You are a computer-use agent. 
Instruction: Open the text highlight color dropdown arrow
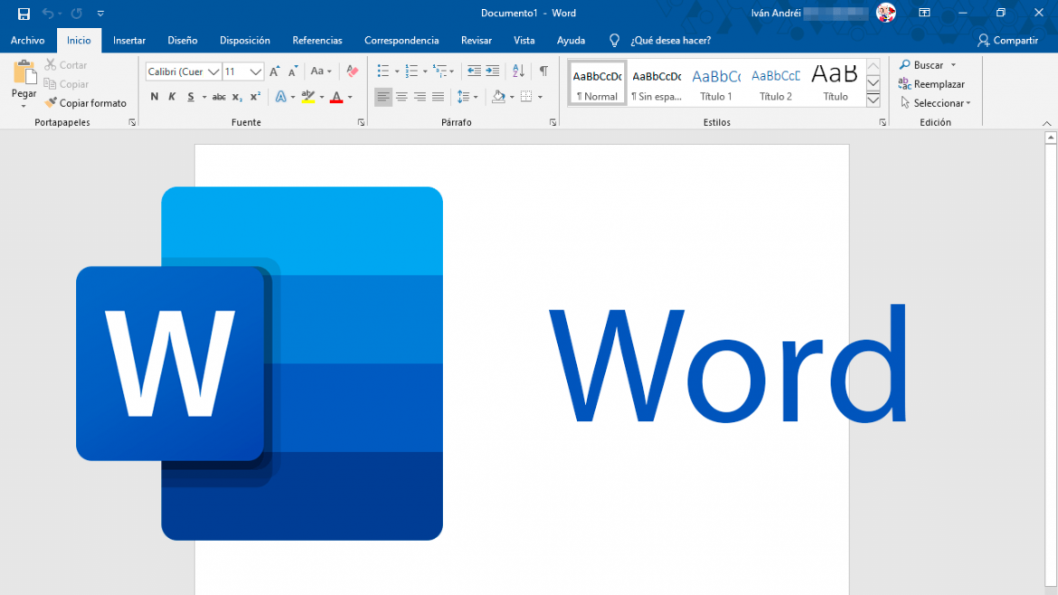pyautogui.click(x=320, y=97)
